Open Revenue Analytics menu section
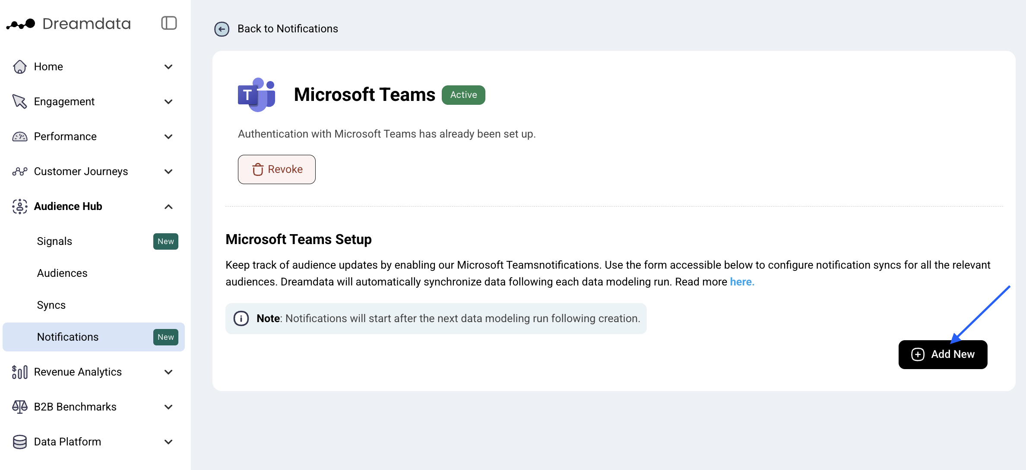 tap(94, 372)
